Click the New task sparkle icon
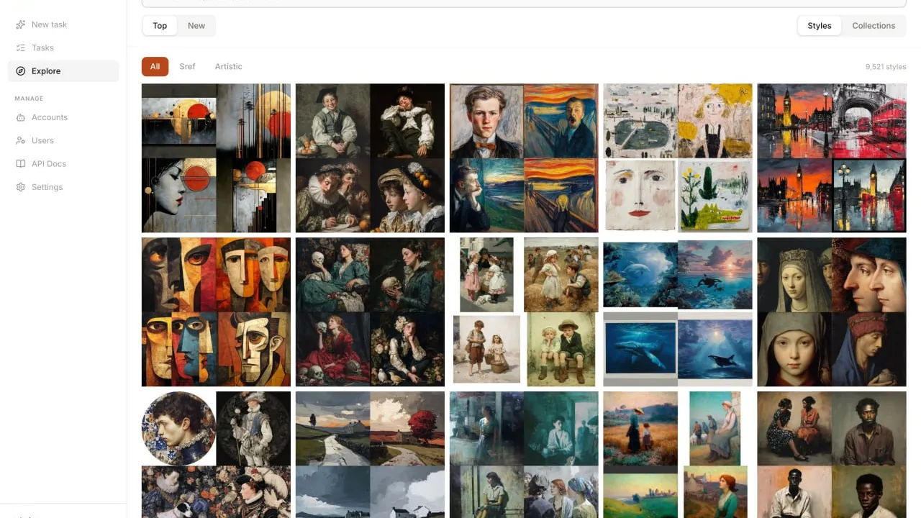921x518 pixels. [x=21, y=24]
